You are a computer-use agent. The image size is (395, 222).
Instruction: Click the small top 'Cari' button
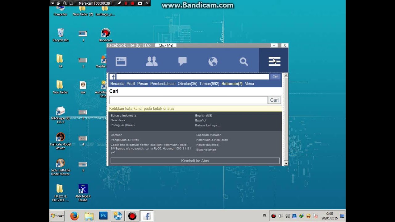[x=275, y=76]
